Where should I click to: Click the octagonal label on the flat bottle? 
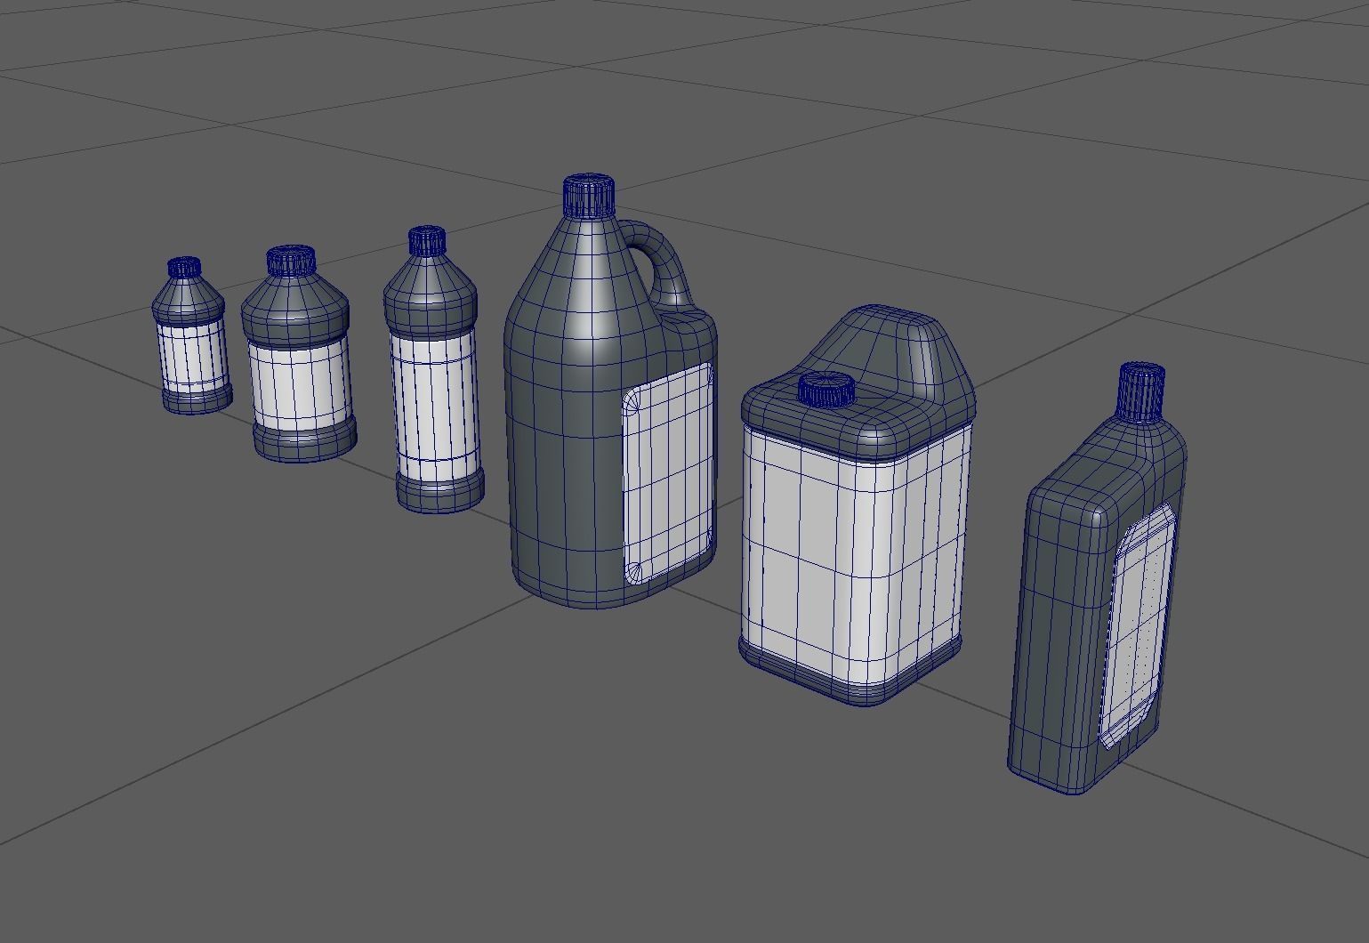click(x=1137, y=625)
